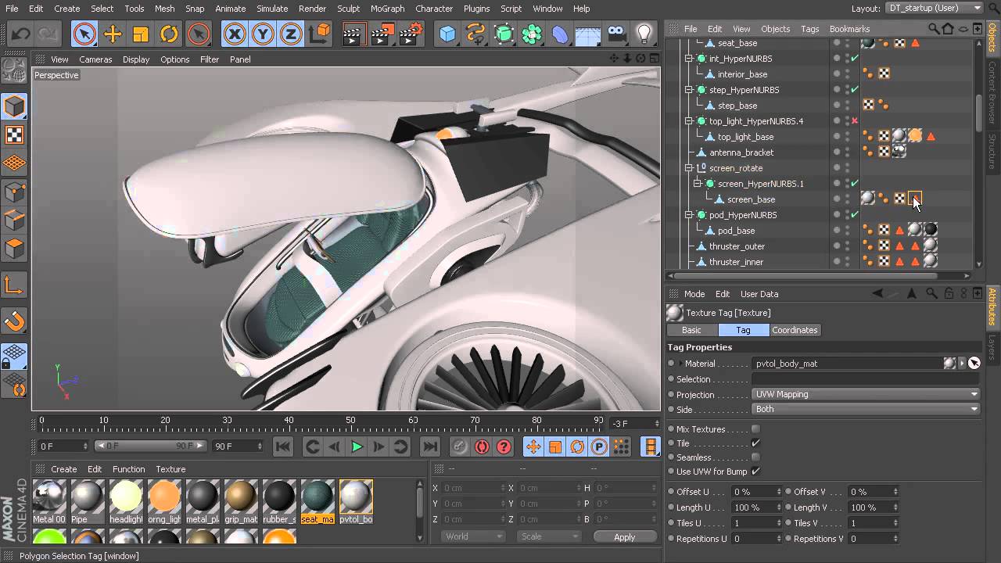Activate the Live Selection tool
This screenshot has height=563, width=1001.
coord(84,34)
